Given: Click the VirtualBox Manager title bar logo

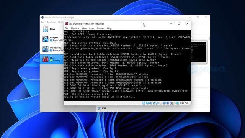Looking at the screenshot, I should 42,18.
